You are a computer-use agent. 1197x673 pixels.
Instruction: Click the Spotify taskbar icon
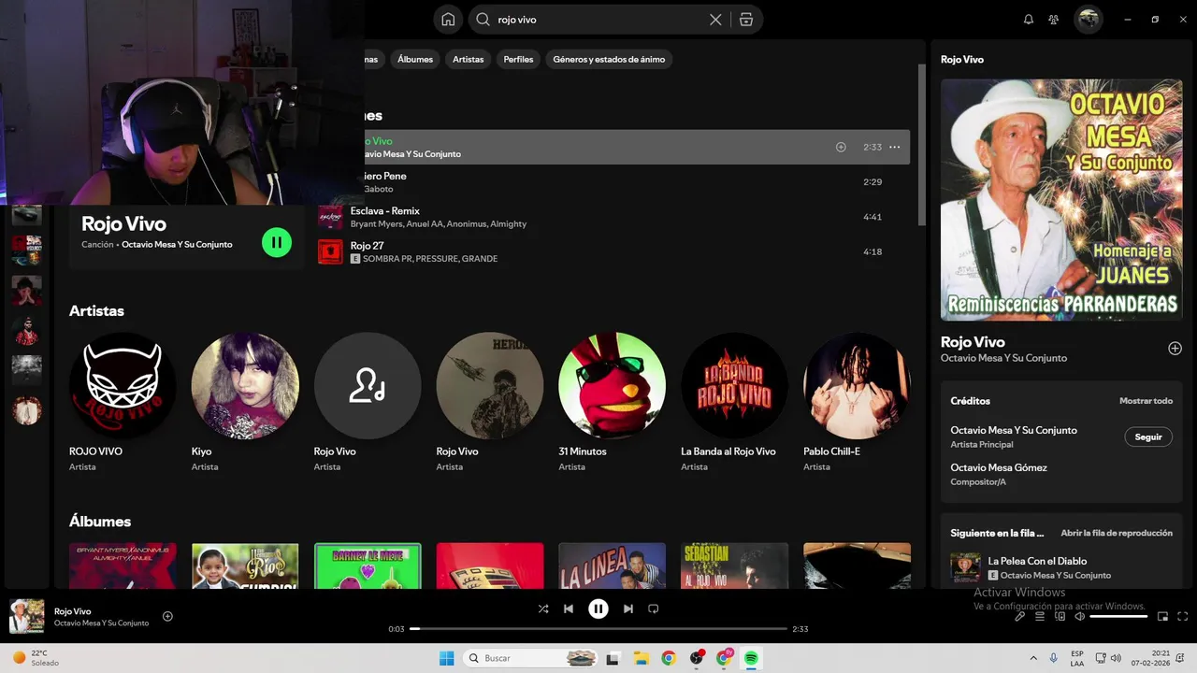click(x=751, y=658)
